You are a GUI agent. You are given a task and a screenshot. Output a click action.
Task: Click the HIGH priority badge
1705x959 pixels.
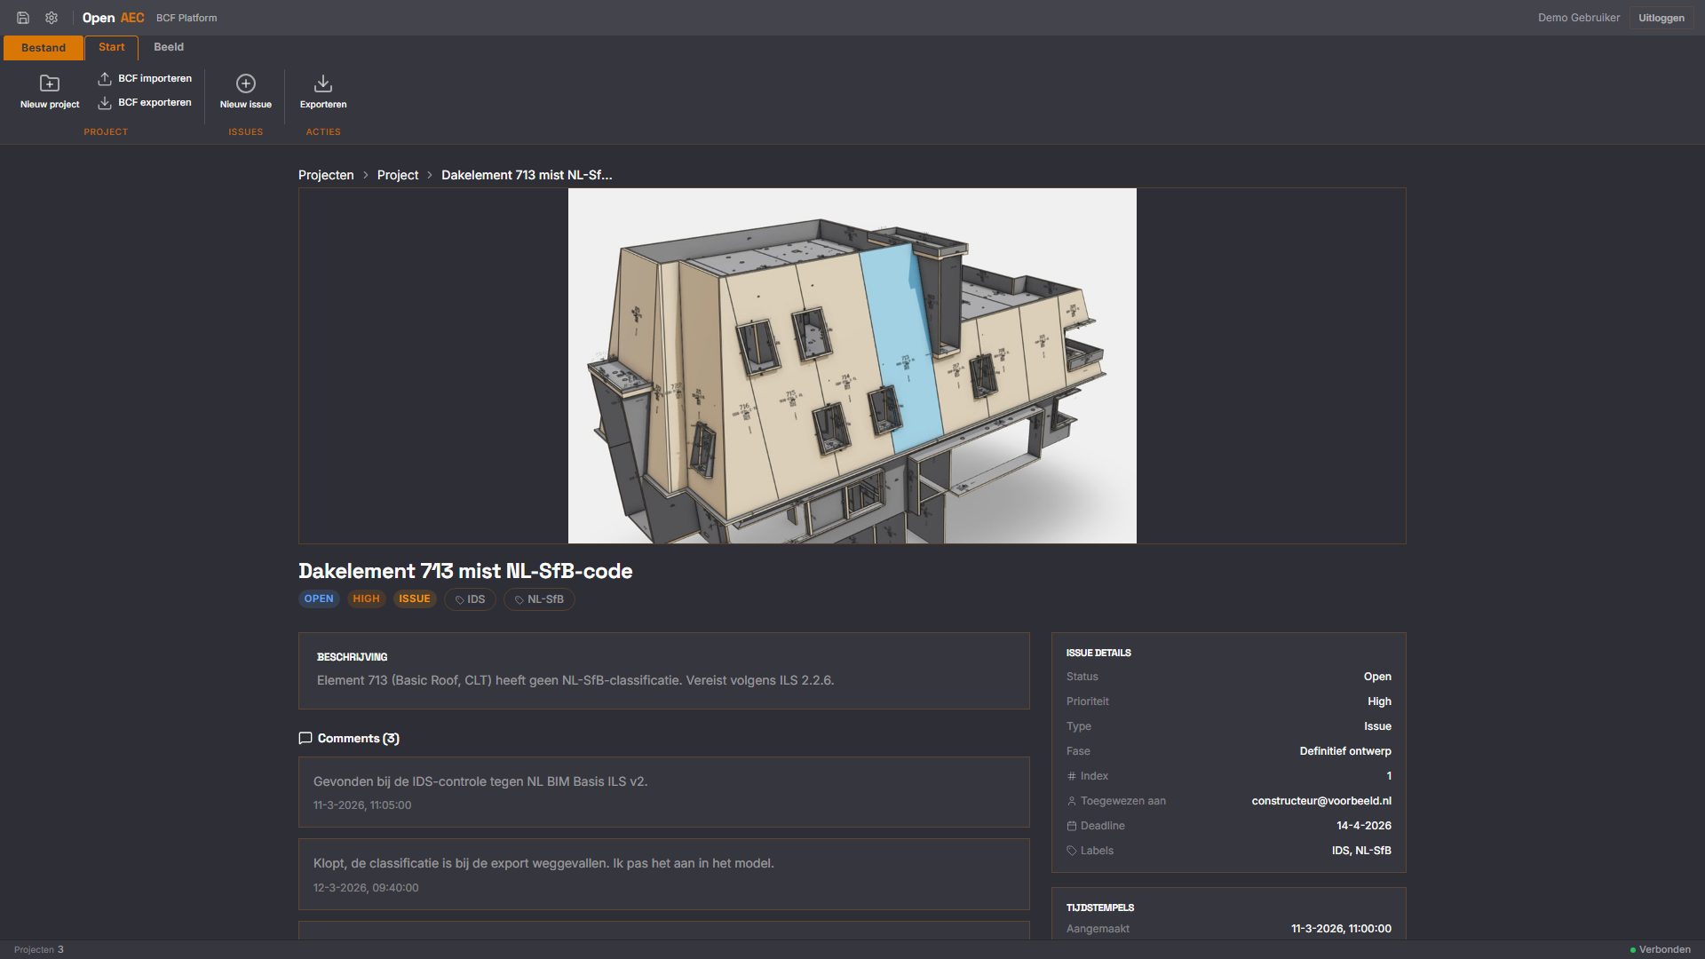366,598
